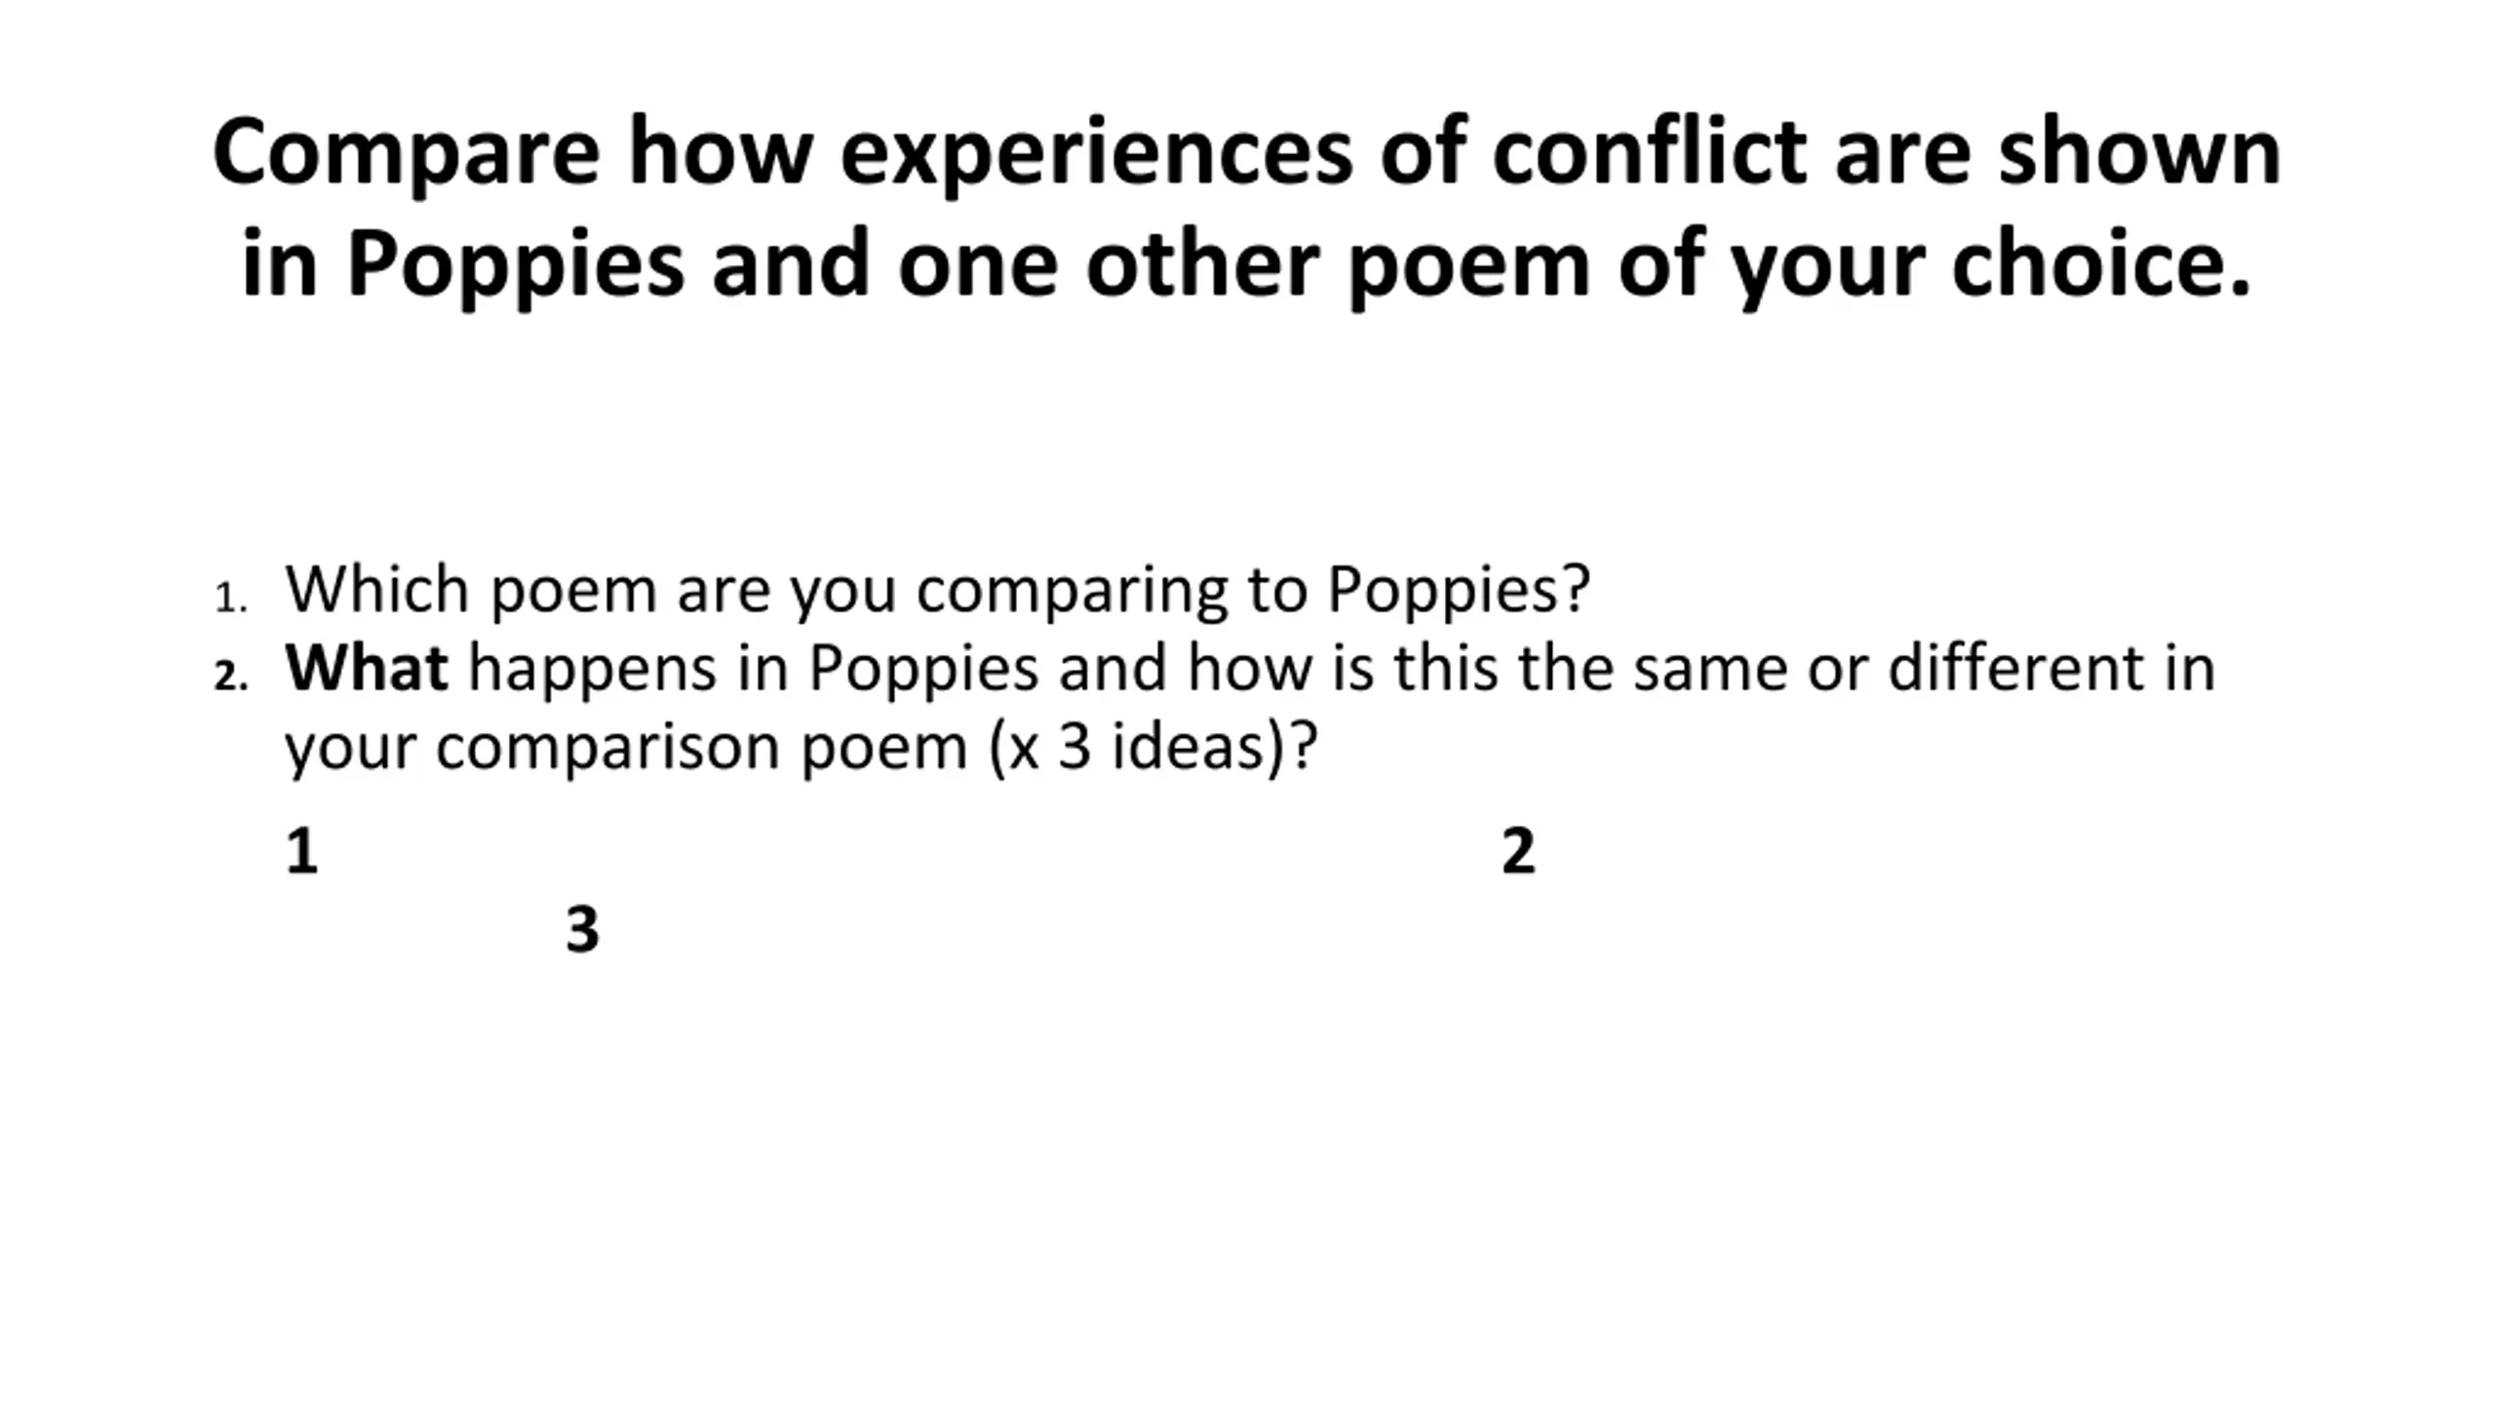2496x1404 pixels.
Task: Click the bold number 2 idea placeholder
Action: pos(1518,851)
